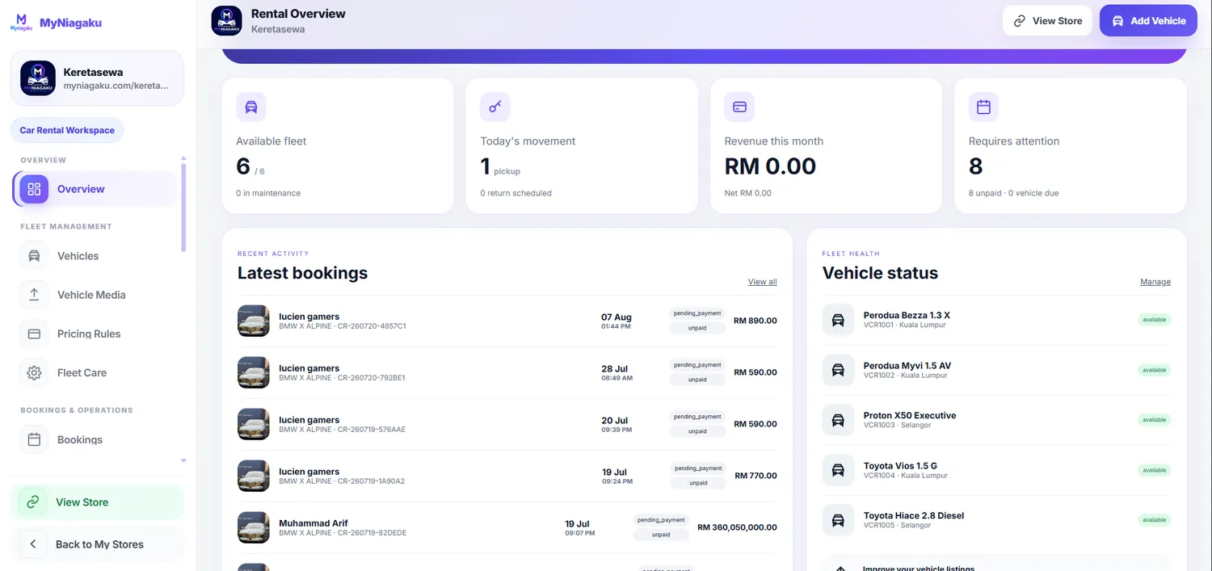The image size is (1212, 571).
Task: Click the Car Rental Workspace badge
Action: pyautogui.click(x=67, y=130)
